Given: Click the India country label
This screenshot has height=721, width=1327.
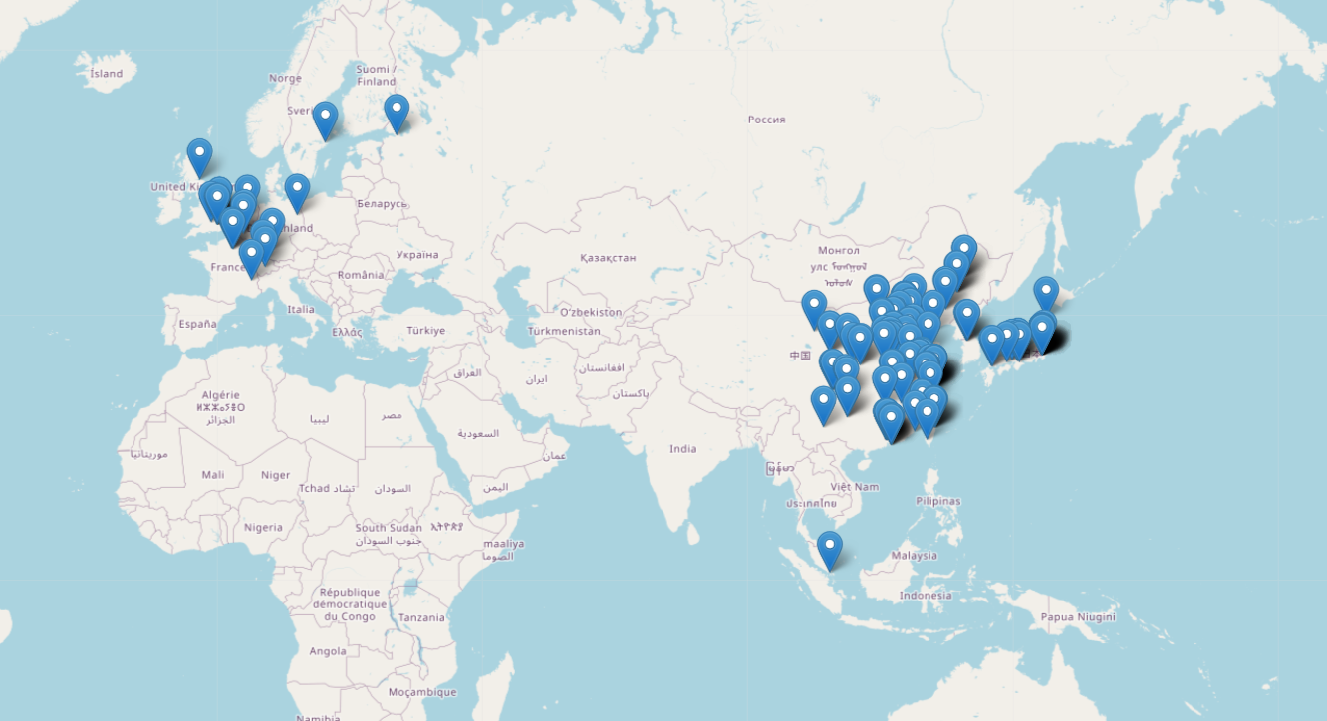Looking at the screenshot, I should (x=682, y=449).
